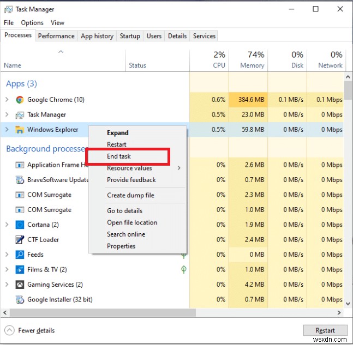353x345 pixels.
Task: Click the Cortana process icon
Action: point(20,225)
